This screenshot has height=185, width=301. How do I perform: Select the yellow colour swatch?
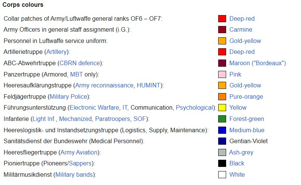[x=222, y=108]
